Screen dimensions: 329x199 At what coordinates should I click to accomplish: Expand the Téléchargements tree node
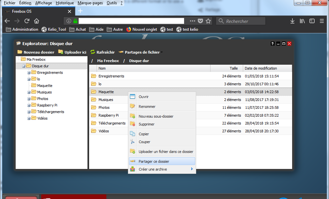click(29, 112)
